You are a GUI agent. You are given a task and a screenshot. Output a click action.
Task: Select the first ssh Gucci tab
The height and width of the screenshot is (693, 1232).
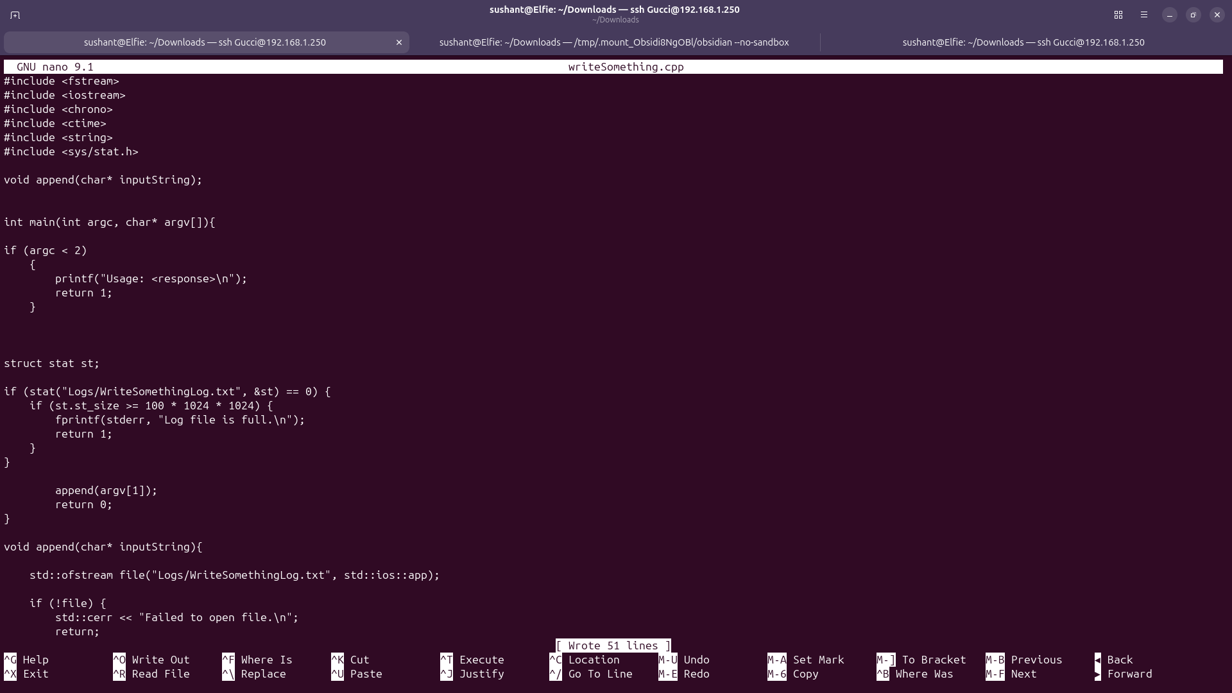[205, 42]
